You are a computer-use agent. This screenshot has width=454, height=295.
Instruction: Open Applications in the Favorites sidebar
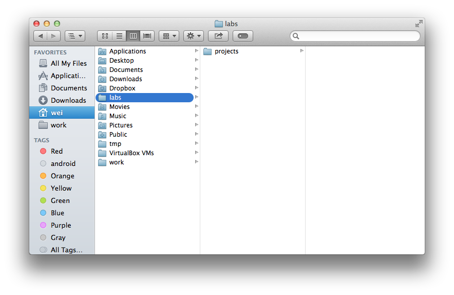pyautogui.click(x=63, y=76)
